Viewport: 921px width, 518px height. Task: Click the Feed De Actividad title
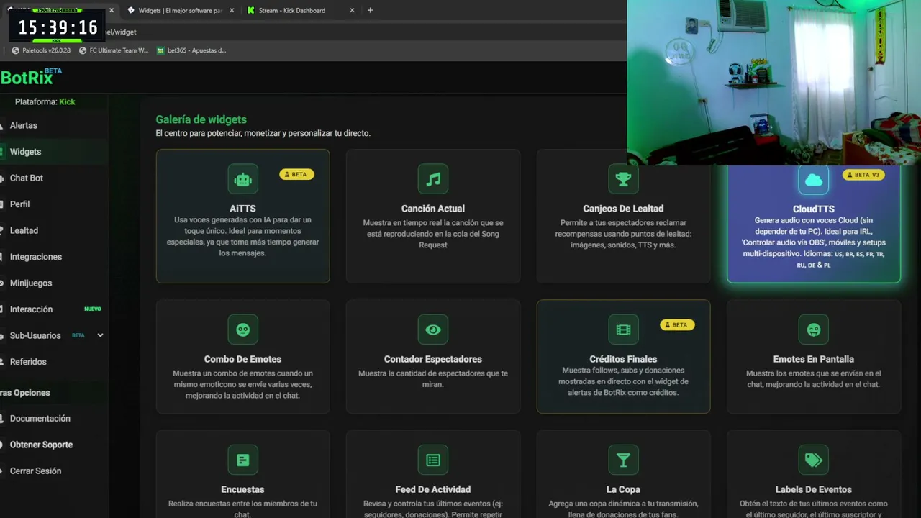click(433, 489)
